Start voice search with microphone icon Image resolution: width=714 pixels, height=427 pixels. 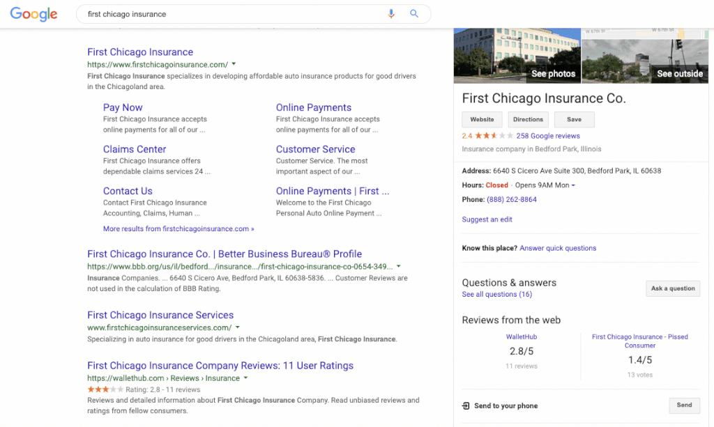click(390, 14)
